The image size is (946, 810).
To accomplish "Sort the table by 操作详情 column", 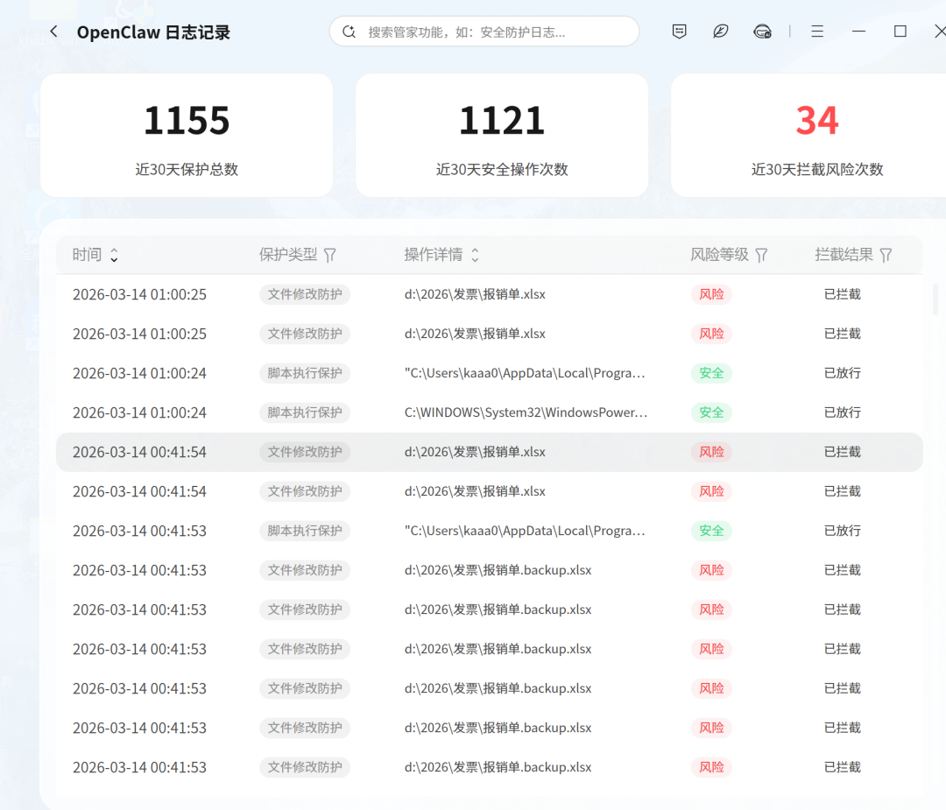I will coord(474,254).
